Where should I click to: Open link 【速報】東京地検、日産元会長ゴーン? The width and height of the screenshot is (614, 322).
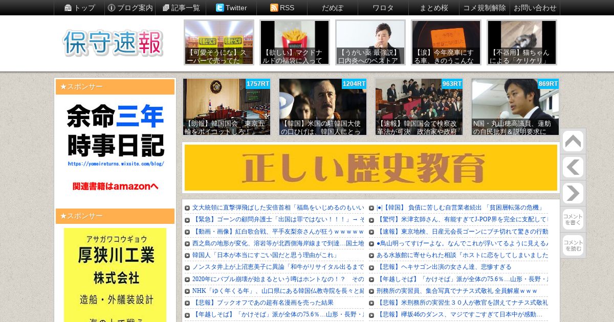click(x=462, y=232)
